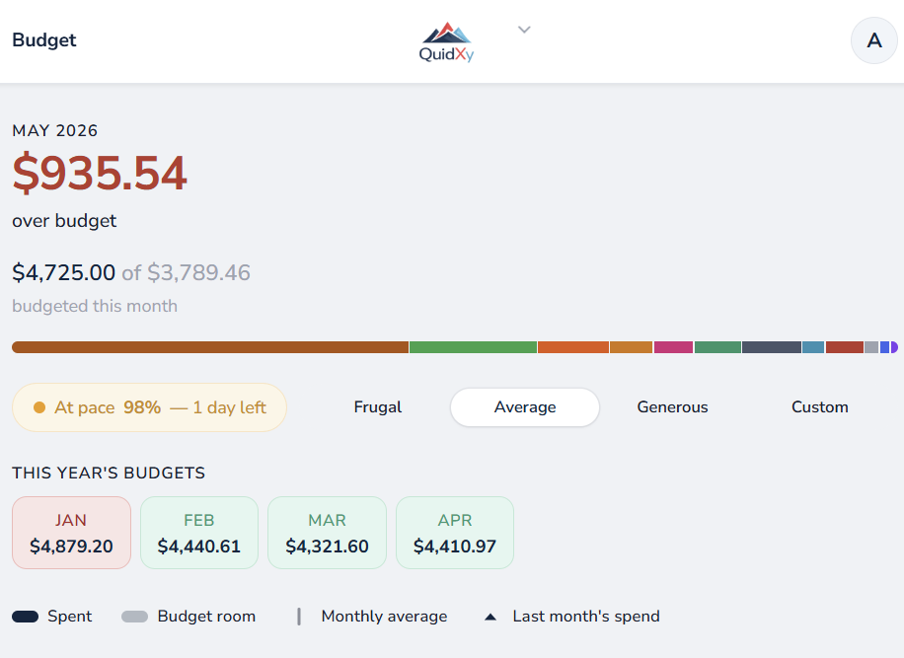Expand the chevron next to QuidXy logo
The image size is (904, 658).
(524, 30)
